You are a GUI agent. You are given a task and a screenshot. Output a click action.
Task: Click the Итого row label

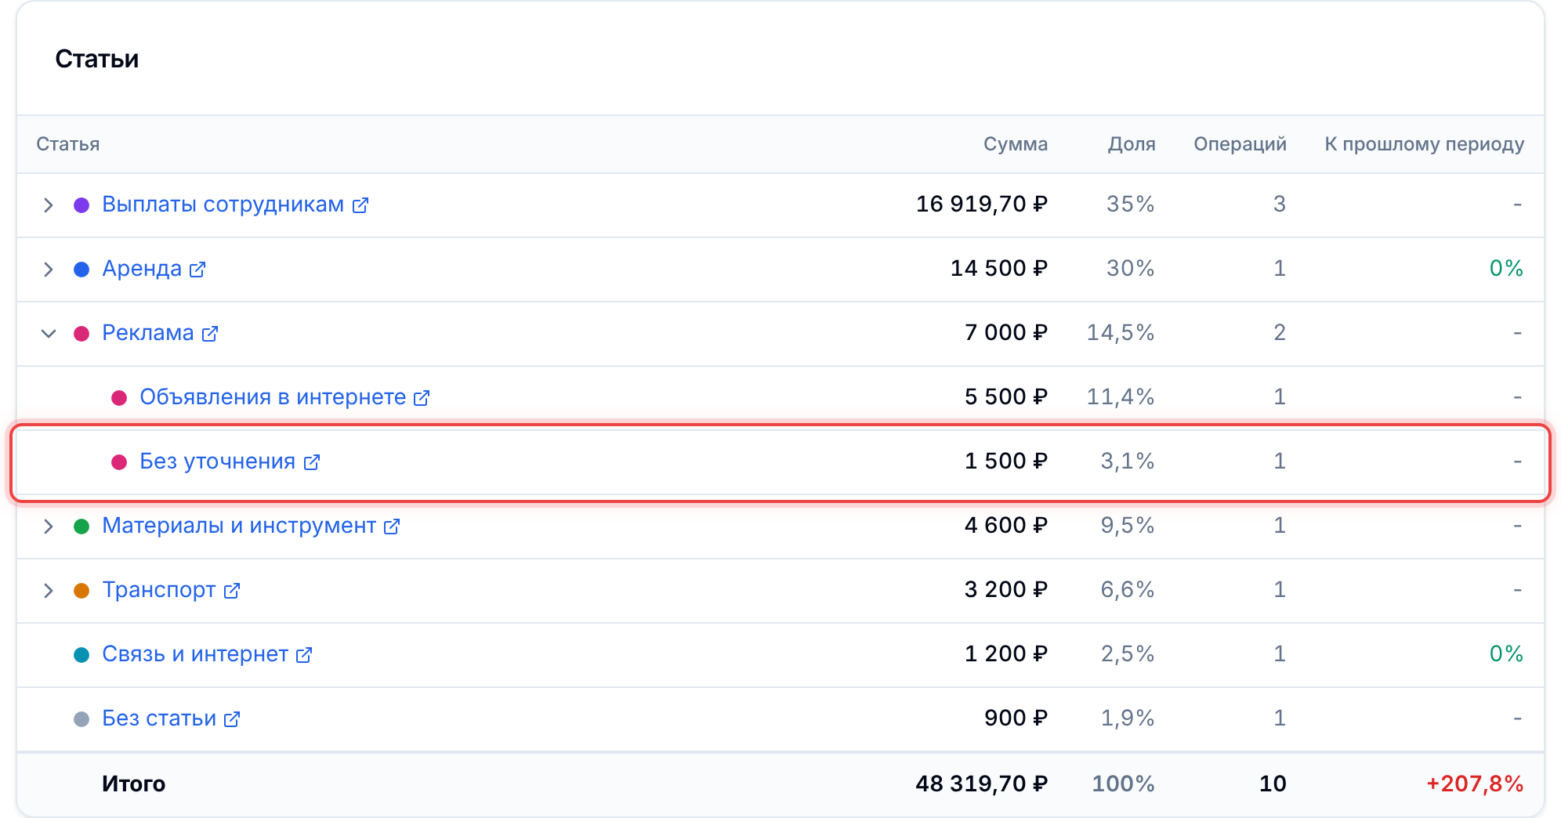click(133, 784)
